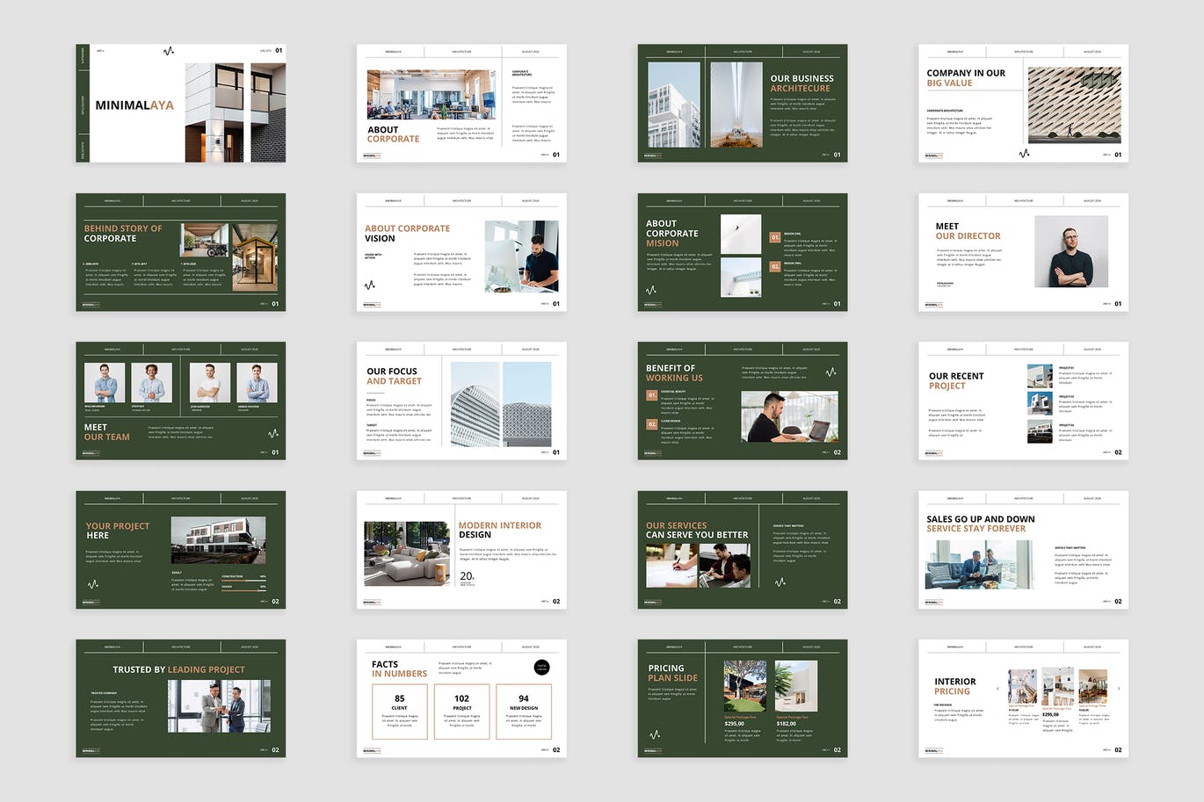Click the orange 02 badge on About Corporate Mision slide

click(775, 266)
